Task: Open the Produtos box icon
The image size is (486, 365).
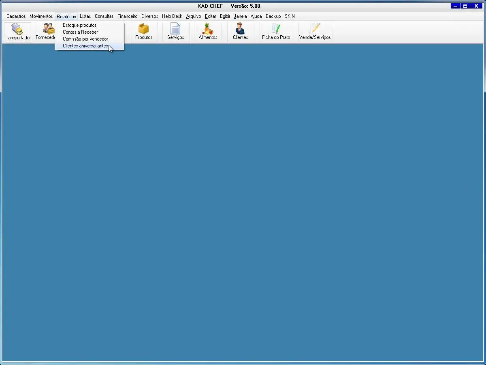Action: (x=144, y=32)
